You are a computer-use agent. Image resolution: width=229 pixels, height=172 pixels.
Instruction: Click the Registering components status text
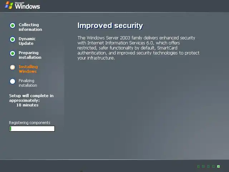click(x=30, y=123)
